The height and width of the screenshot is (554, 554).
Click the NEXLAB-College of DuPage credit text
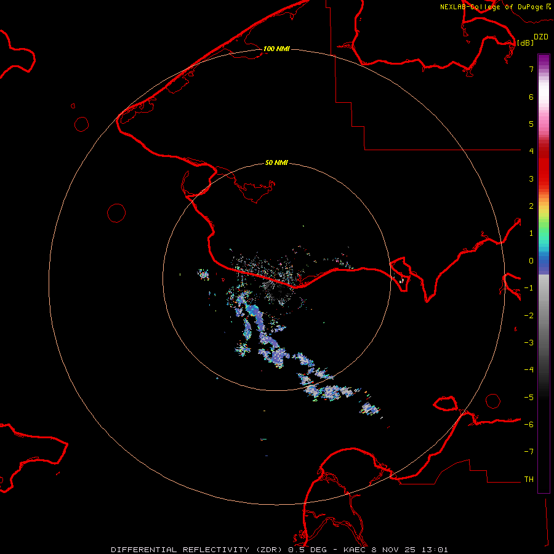coord(491,7)
